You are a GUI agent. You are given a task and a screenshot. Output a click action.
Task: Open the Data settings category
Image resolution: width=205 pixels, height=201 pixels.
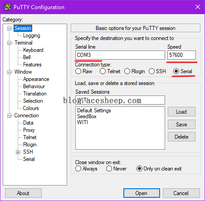[28, 123]
